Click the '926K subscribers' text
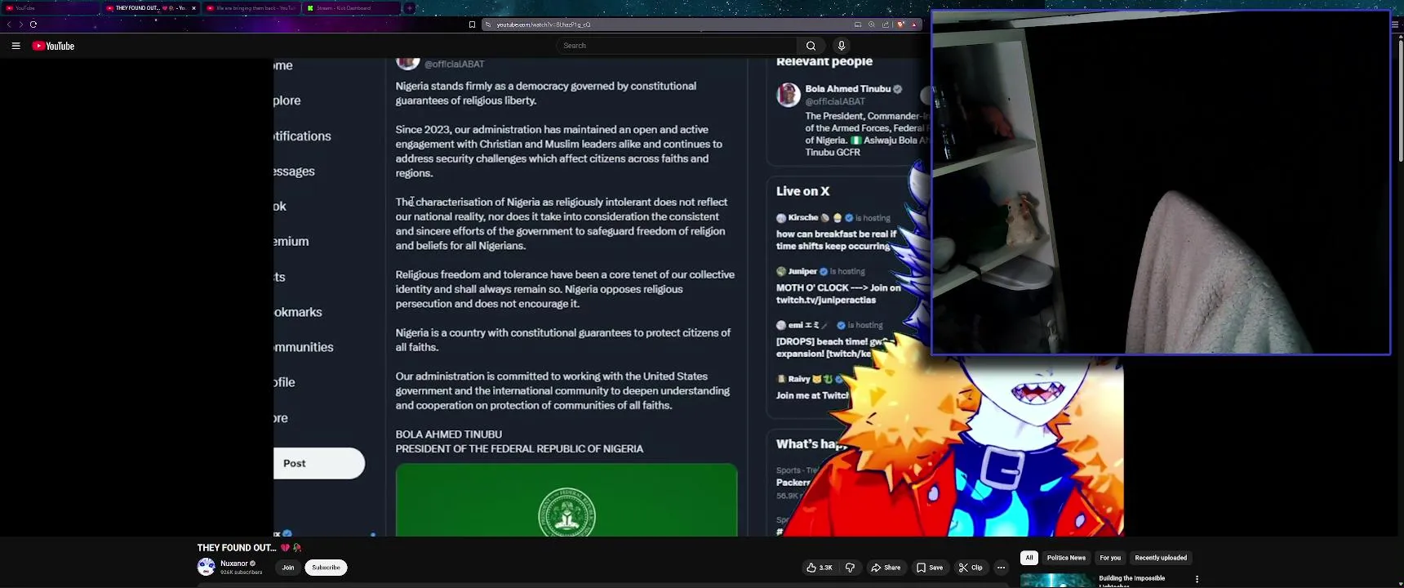 coord(241,572)
